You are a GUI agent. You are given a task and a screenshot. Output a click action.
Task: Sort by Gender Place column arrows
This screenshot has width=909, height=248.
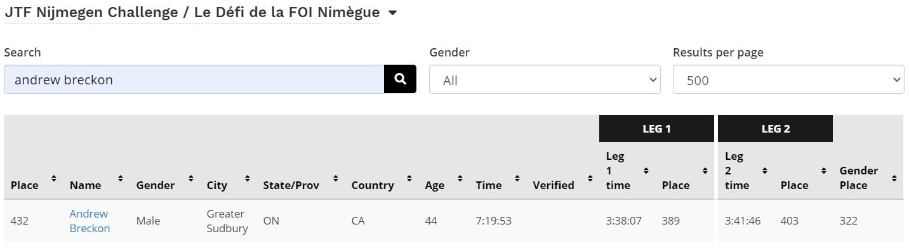894,179
